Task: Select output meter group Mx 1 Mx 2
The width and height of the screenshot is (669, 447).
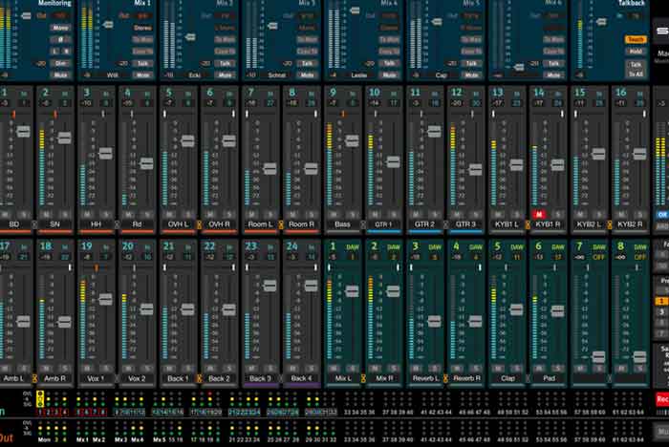Action: 91,439
